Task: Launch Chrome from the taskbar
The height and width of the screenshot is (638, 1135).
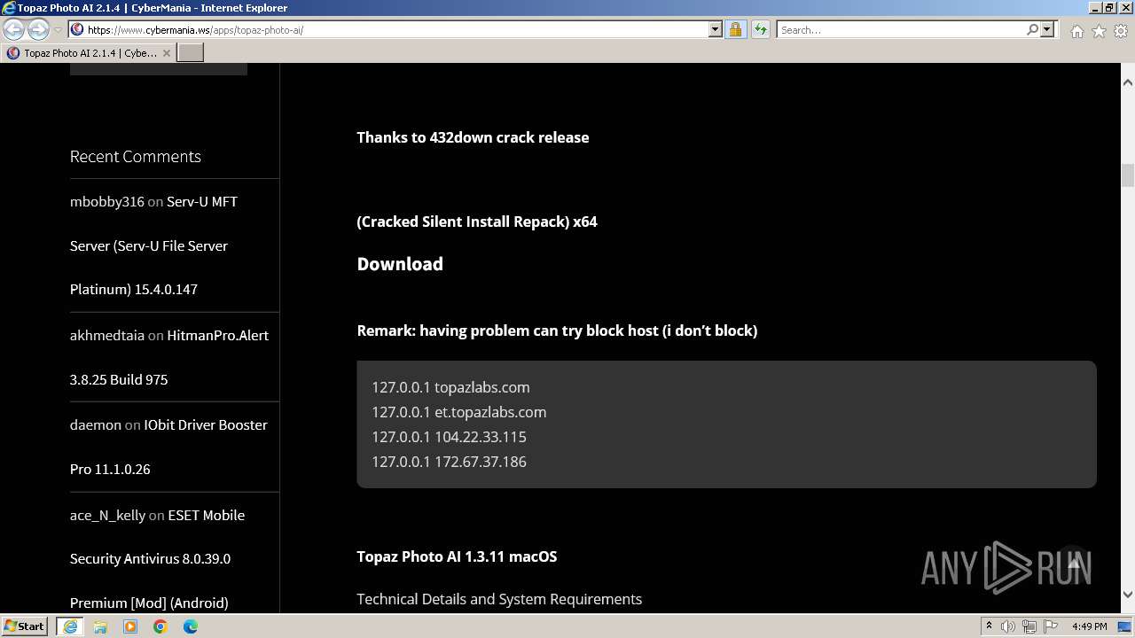Action: click(160, 626)
